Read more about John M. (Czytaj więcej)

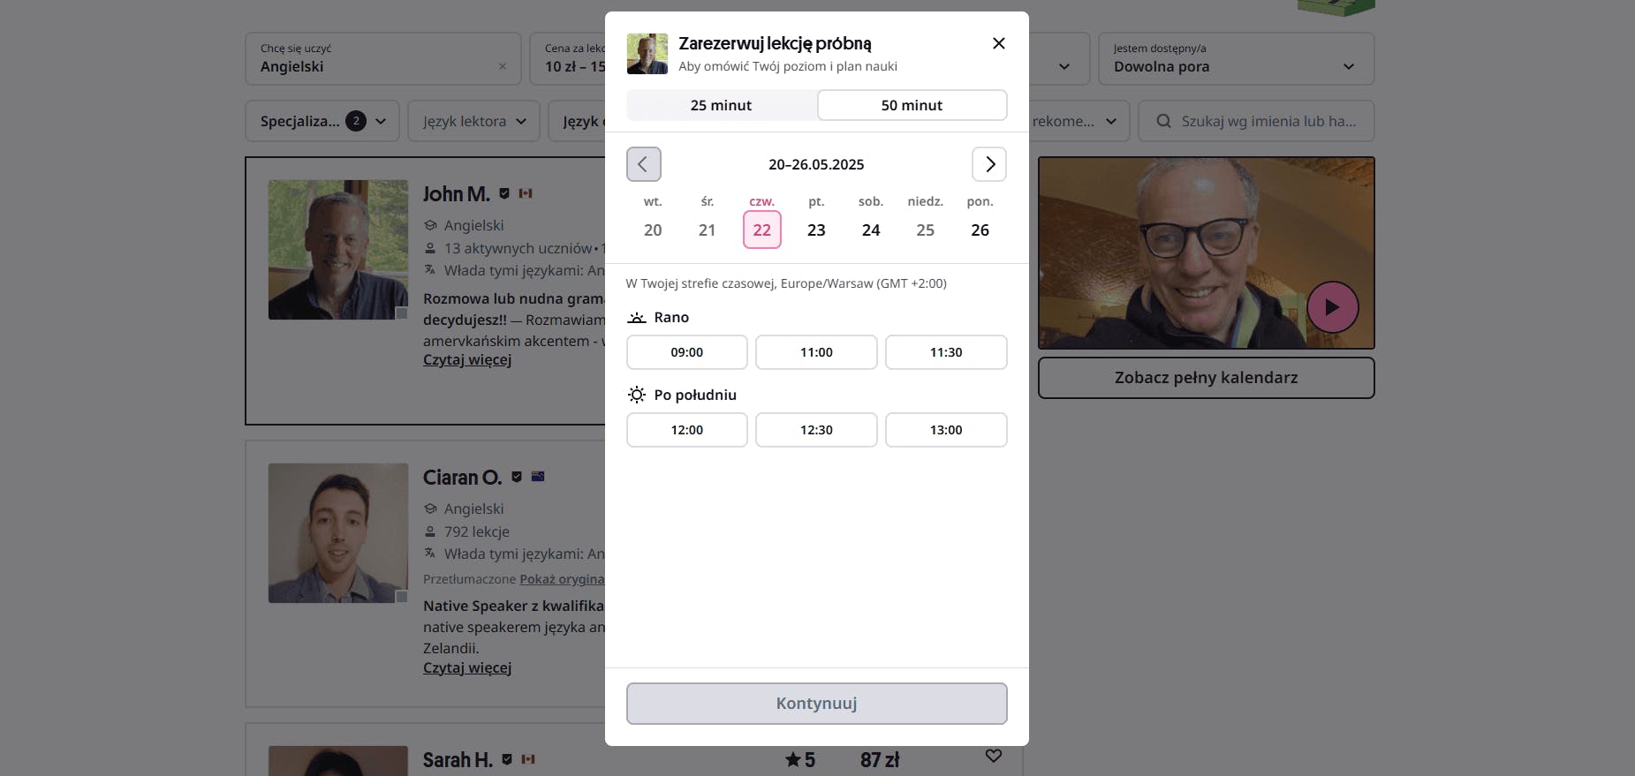pyautogui.click(x=467, y=359)
